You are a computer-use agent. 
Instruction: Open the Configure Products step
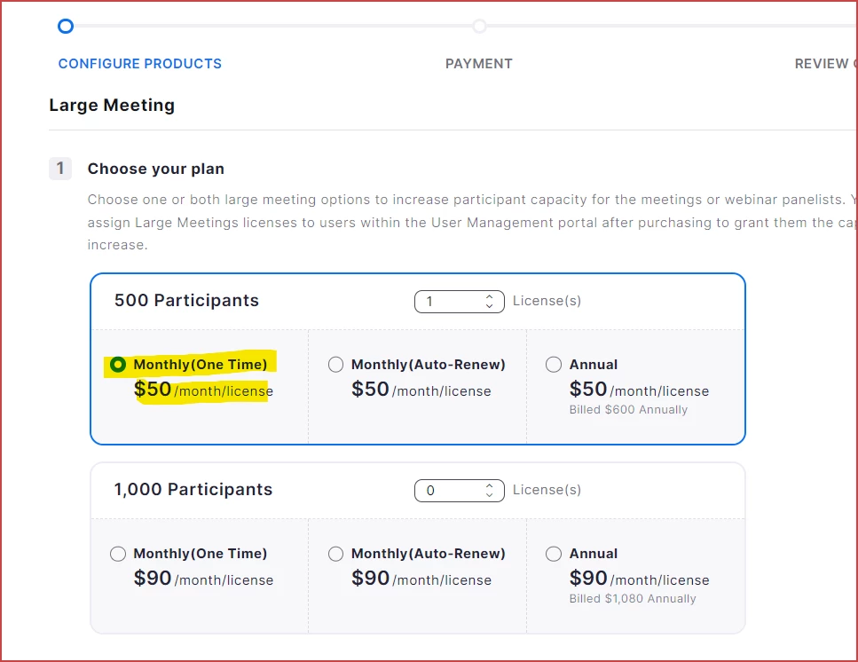140,64
